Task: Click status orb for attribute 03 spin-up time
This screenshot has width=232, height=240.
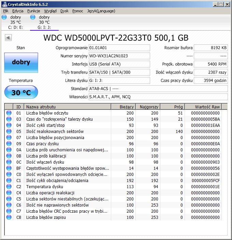Action: click(x=9, y=119)
